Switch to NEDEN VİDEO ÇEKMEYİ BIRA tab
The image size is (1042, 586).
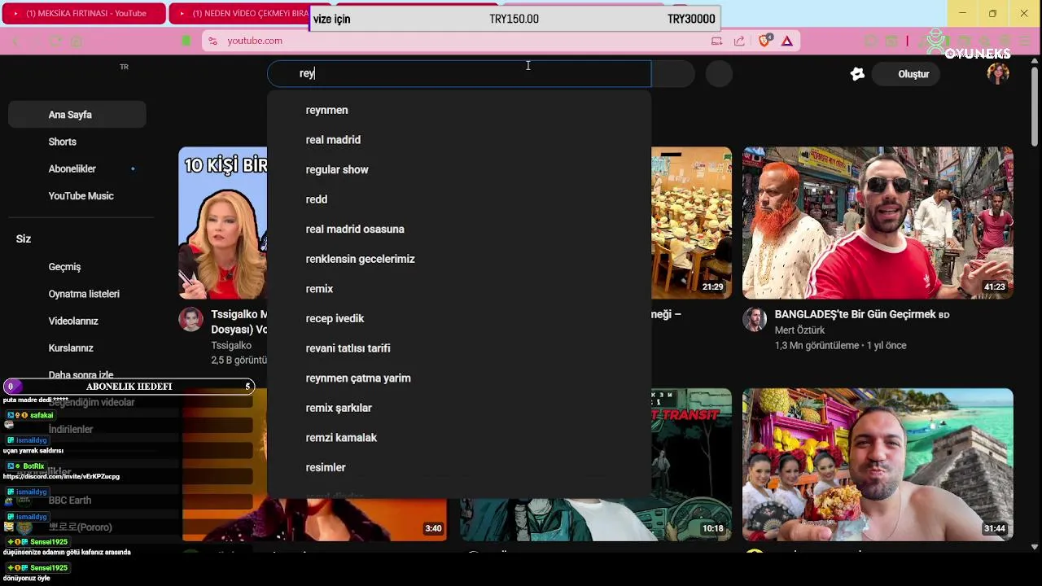tap(240, 13)
